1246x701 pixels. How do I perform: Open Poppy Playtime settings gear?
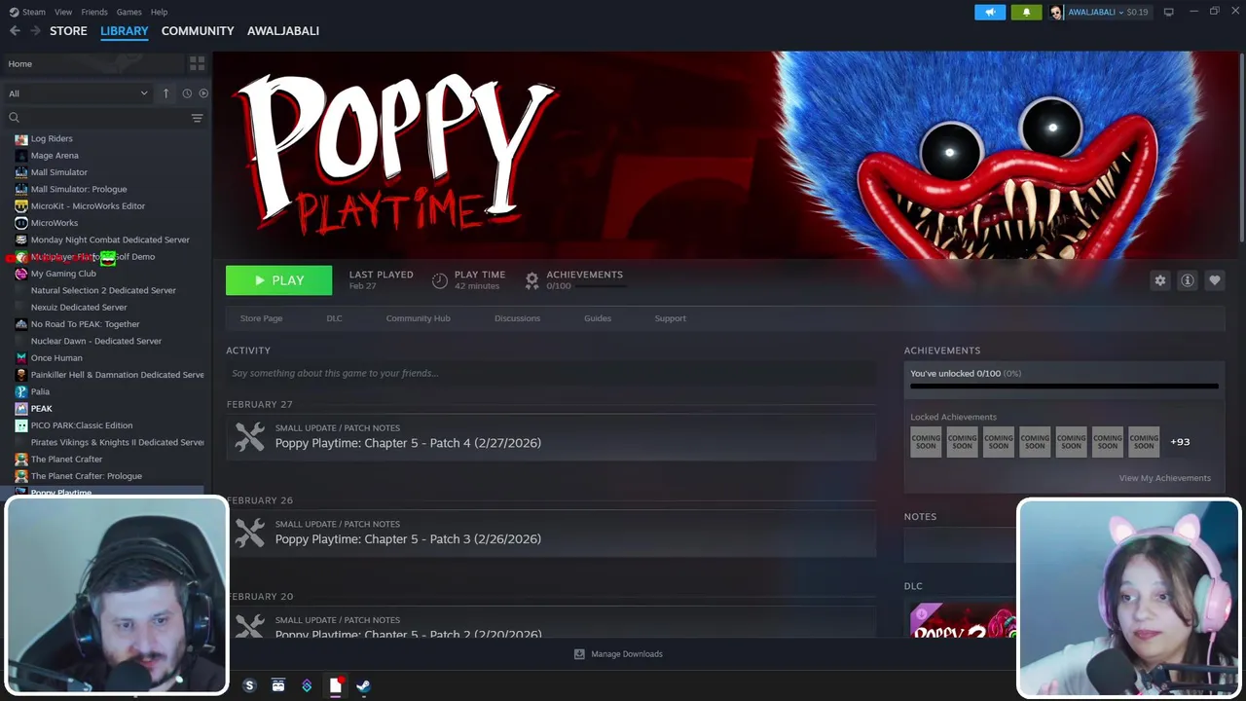pos(1159,280)
